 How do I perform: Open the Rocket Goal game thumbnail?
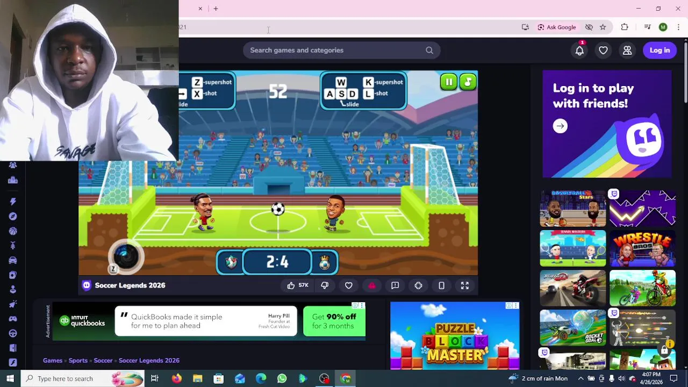point(572,328)
